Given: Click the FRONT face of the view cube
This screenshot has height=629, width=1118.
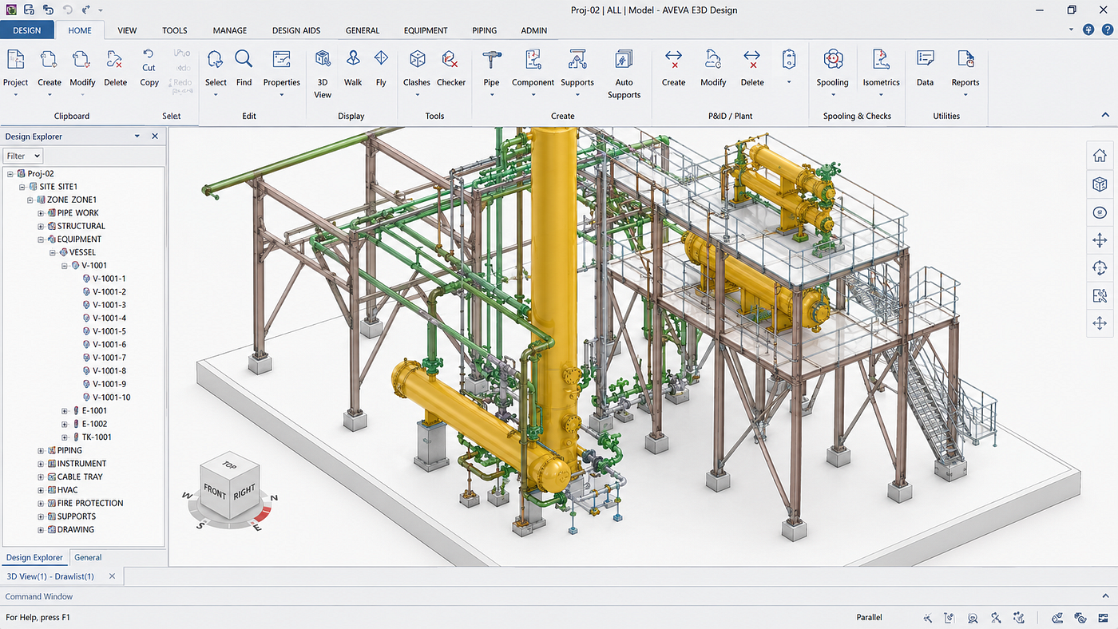Looking at the screenshot, I should (x=214, y=492).
